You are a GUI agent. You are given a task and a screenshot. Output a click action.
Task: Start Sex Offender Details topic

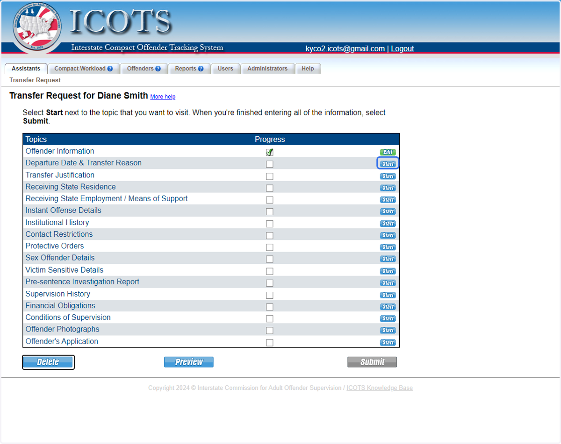388,259
